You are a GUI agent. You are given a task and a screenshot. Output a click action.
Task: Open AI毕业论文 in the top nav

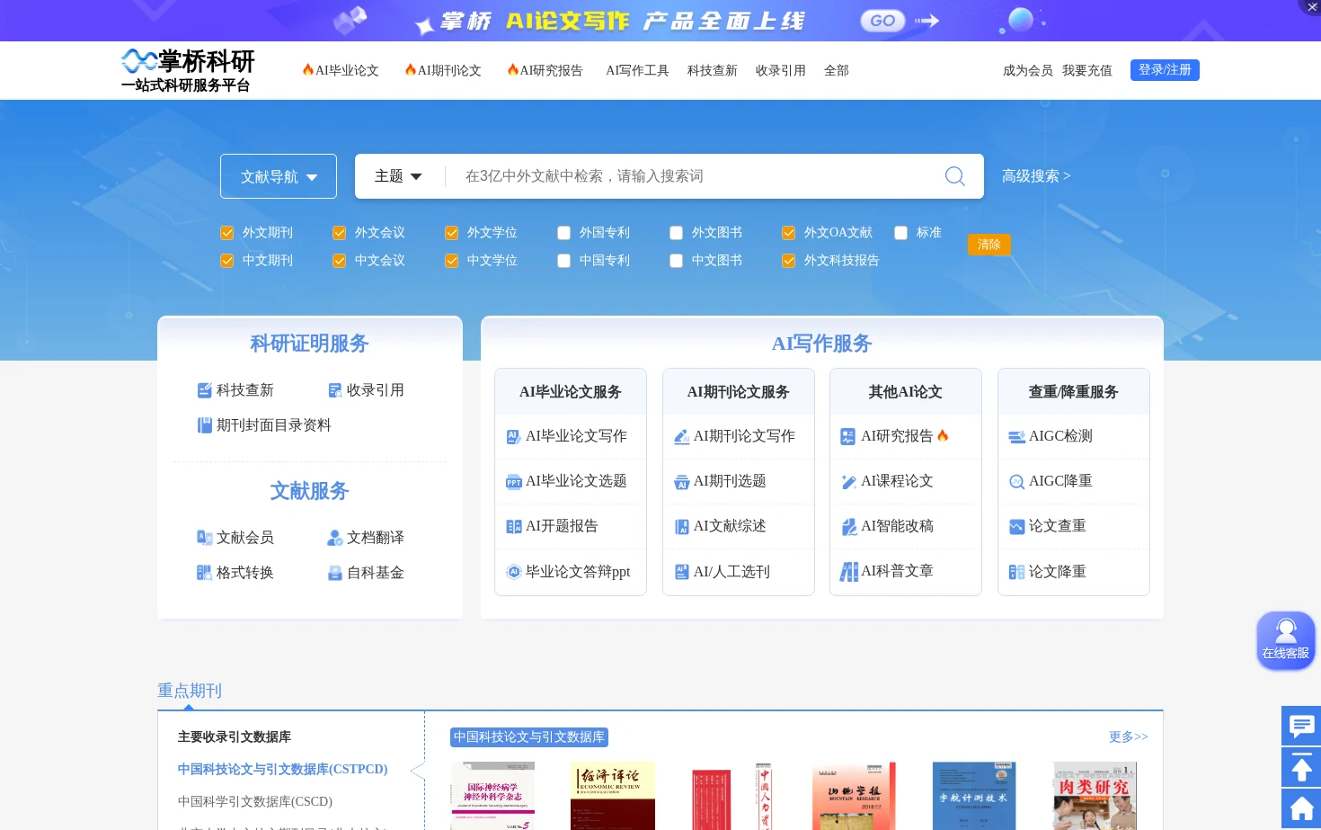tap(341, 70)
